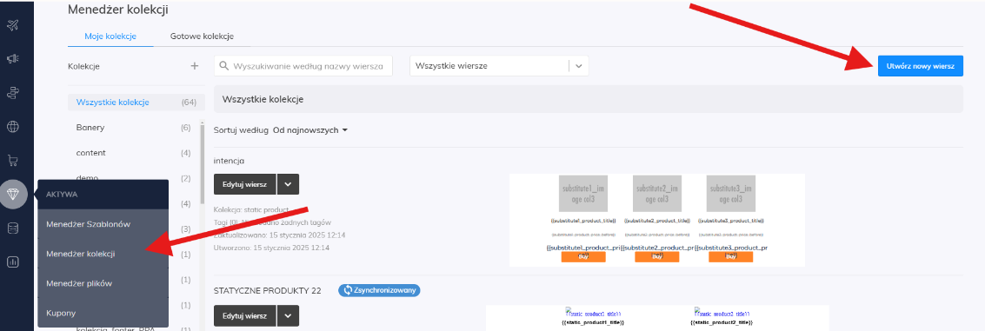Image resolution: width=985 pixels, height=331 pixels.
Task: Open the megaphone campaigns icon
Action: point(12,59)
